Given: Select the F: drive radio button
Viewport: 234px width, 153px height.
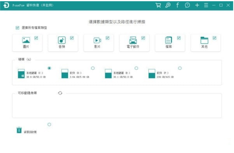Looking at the screenshot, I should click(180, 68).
